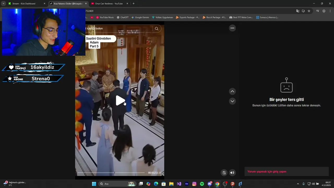The width and height of the screenshot is (334, 188).
Task: Open the Google Gemini bookmark
Action: coord(140,17)
